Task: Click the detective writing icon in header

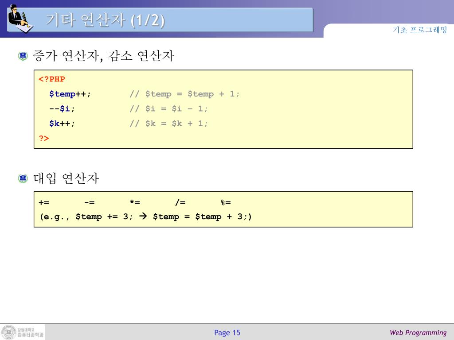Action: [x=20, y=19]
